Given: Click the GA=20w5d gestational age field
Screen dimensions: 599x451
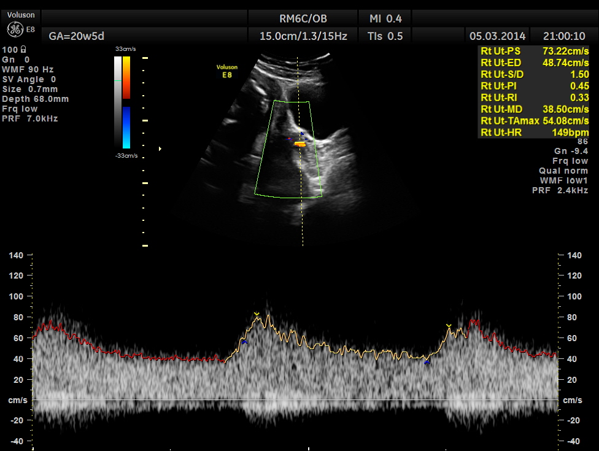Looking at the screenshot, I should (x=72, y=36).
